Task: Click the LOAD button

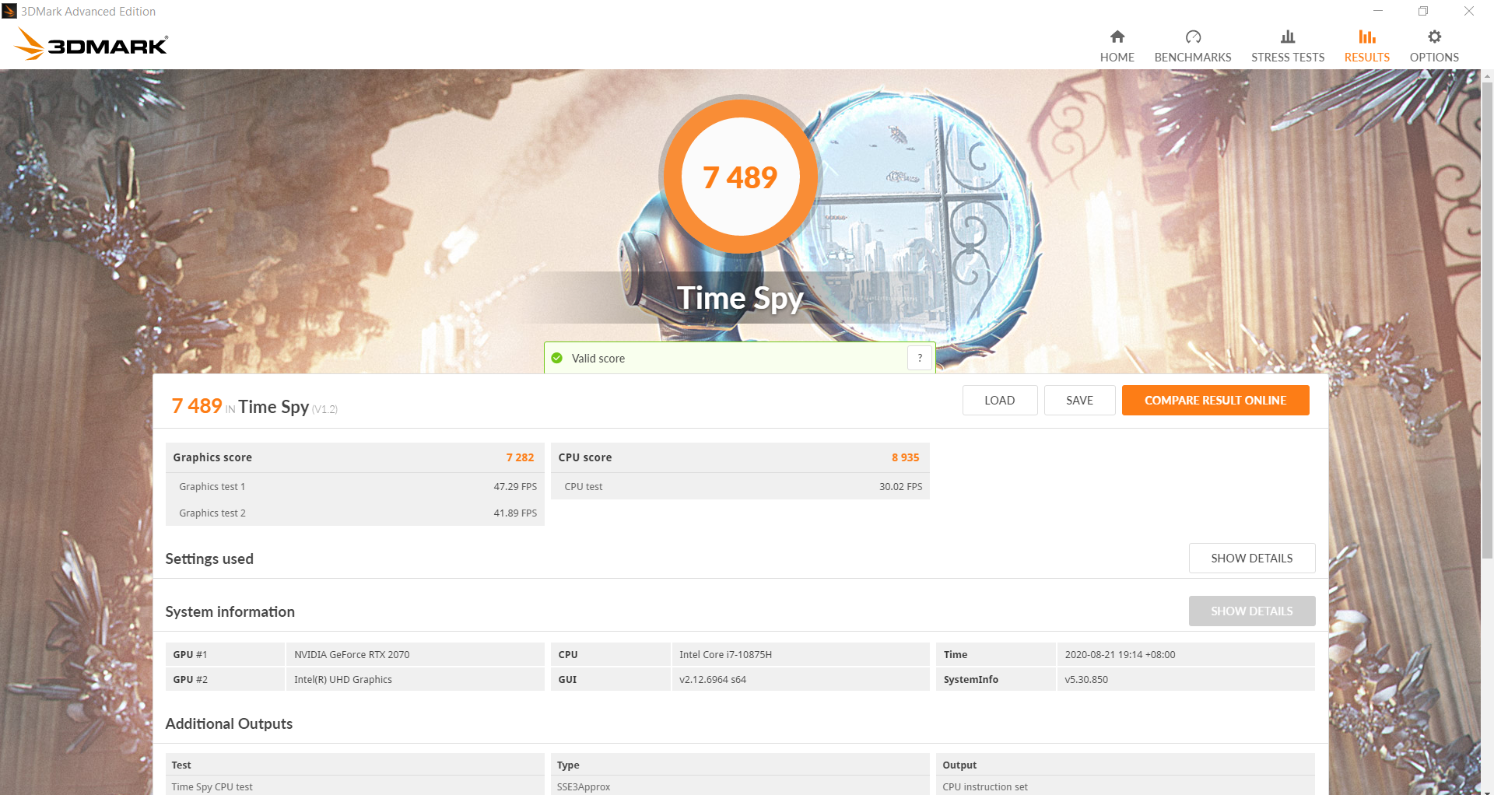Action: 1000,400
